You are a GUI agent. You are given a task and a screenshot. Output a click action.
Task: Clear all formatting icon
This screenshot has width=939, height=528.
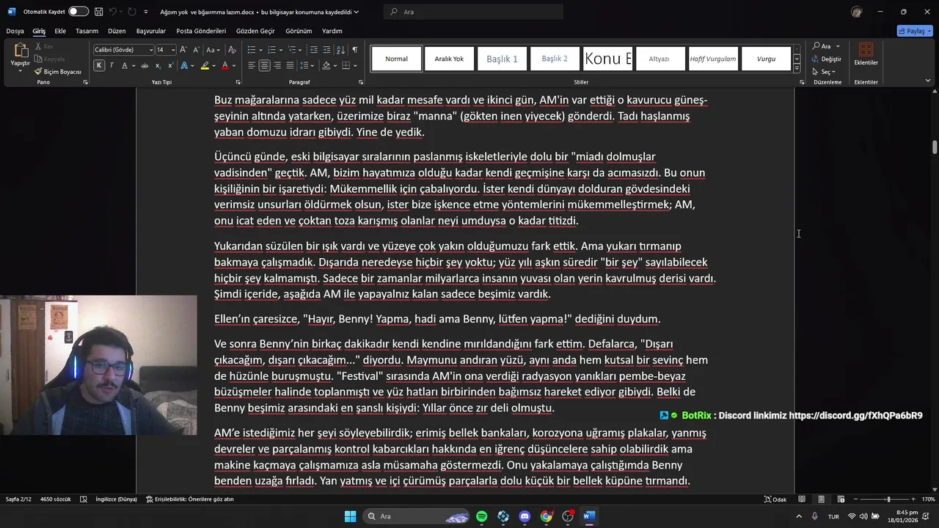232,50
